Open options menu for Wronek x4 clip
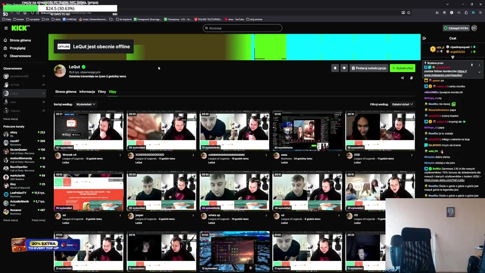This screenshot has width=485, height=273. [120, 155]
